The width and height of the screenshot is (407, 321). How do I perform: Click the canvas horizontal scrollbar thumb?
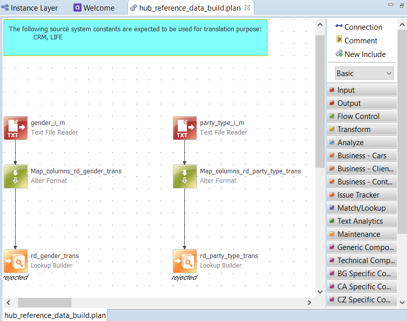click(x=44, y=302)
